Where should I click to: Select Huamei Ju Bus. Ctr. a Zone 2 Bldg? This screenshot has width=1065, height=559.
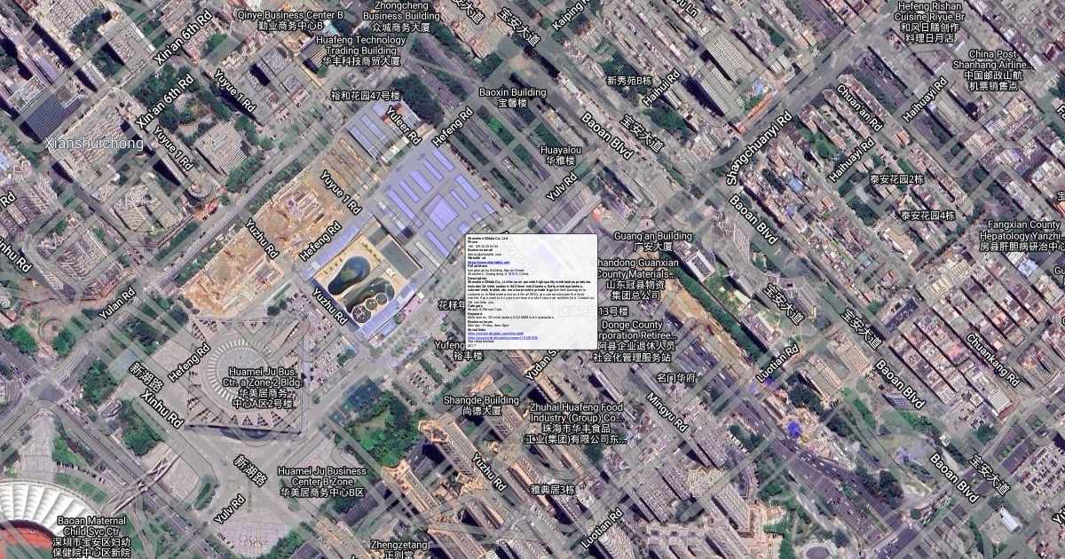(x=263, y=388)
